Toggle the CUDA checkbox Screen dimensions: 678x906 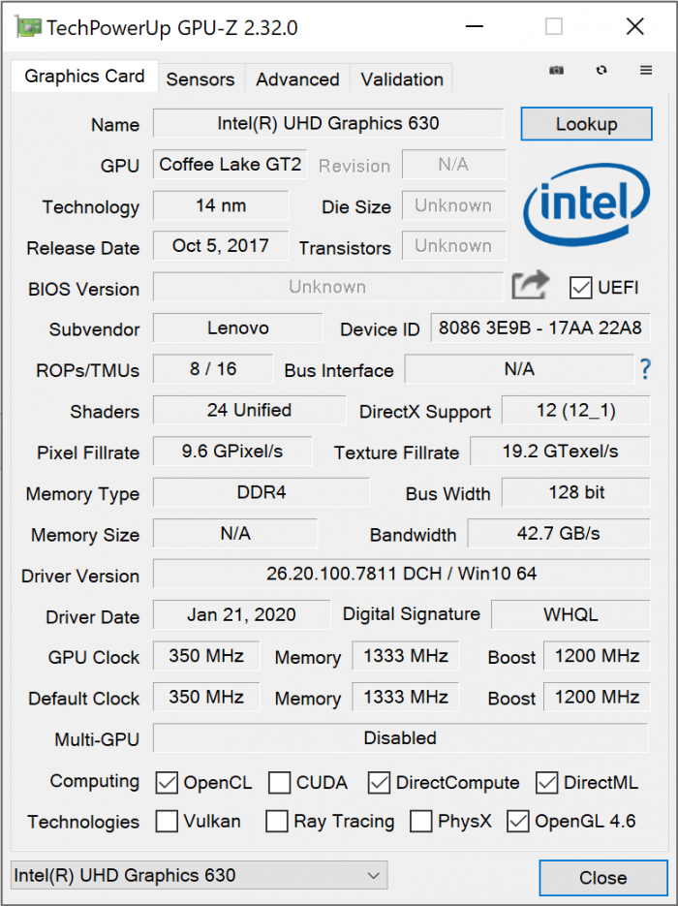point(280,782)
